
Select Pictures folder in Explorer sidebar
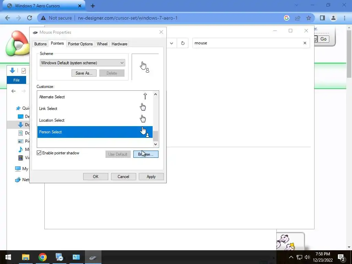tap(24, 141)
